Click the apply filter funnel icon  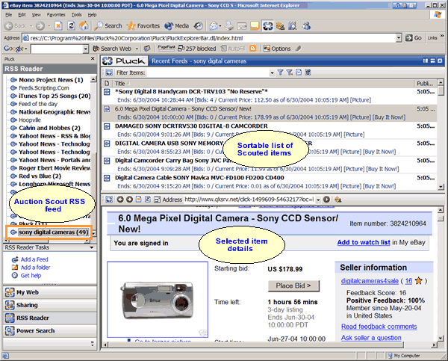pyautogui.click(x=280, y=72)
